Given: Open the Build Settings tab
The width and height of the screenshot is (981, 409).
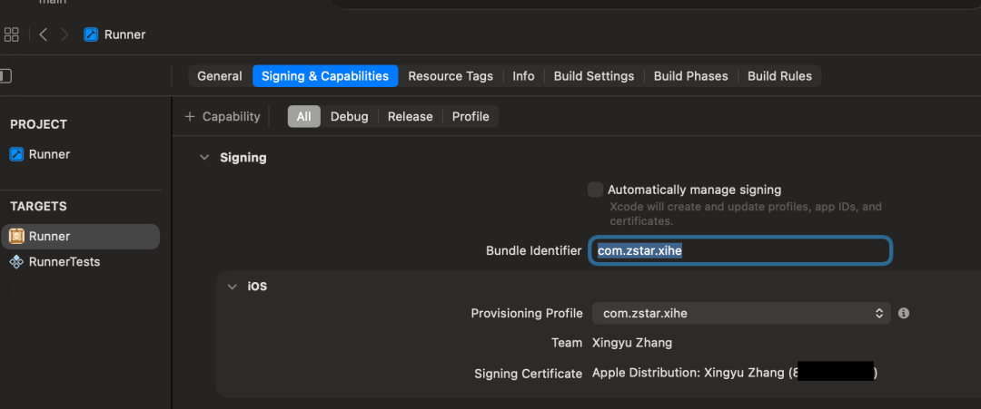Looking at the screenshot, I should coord(594,76).
